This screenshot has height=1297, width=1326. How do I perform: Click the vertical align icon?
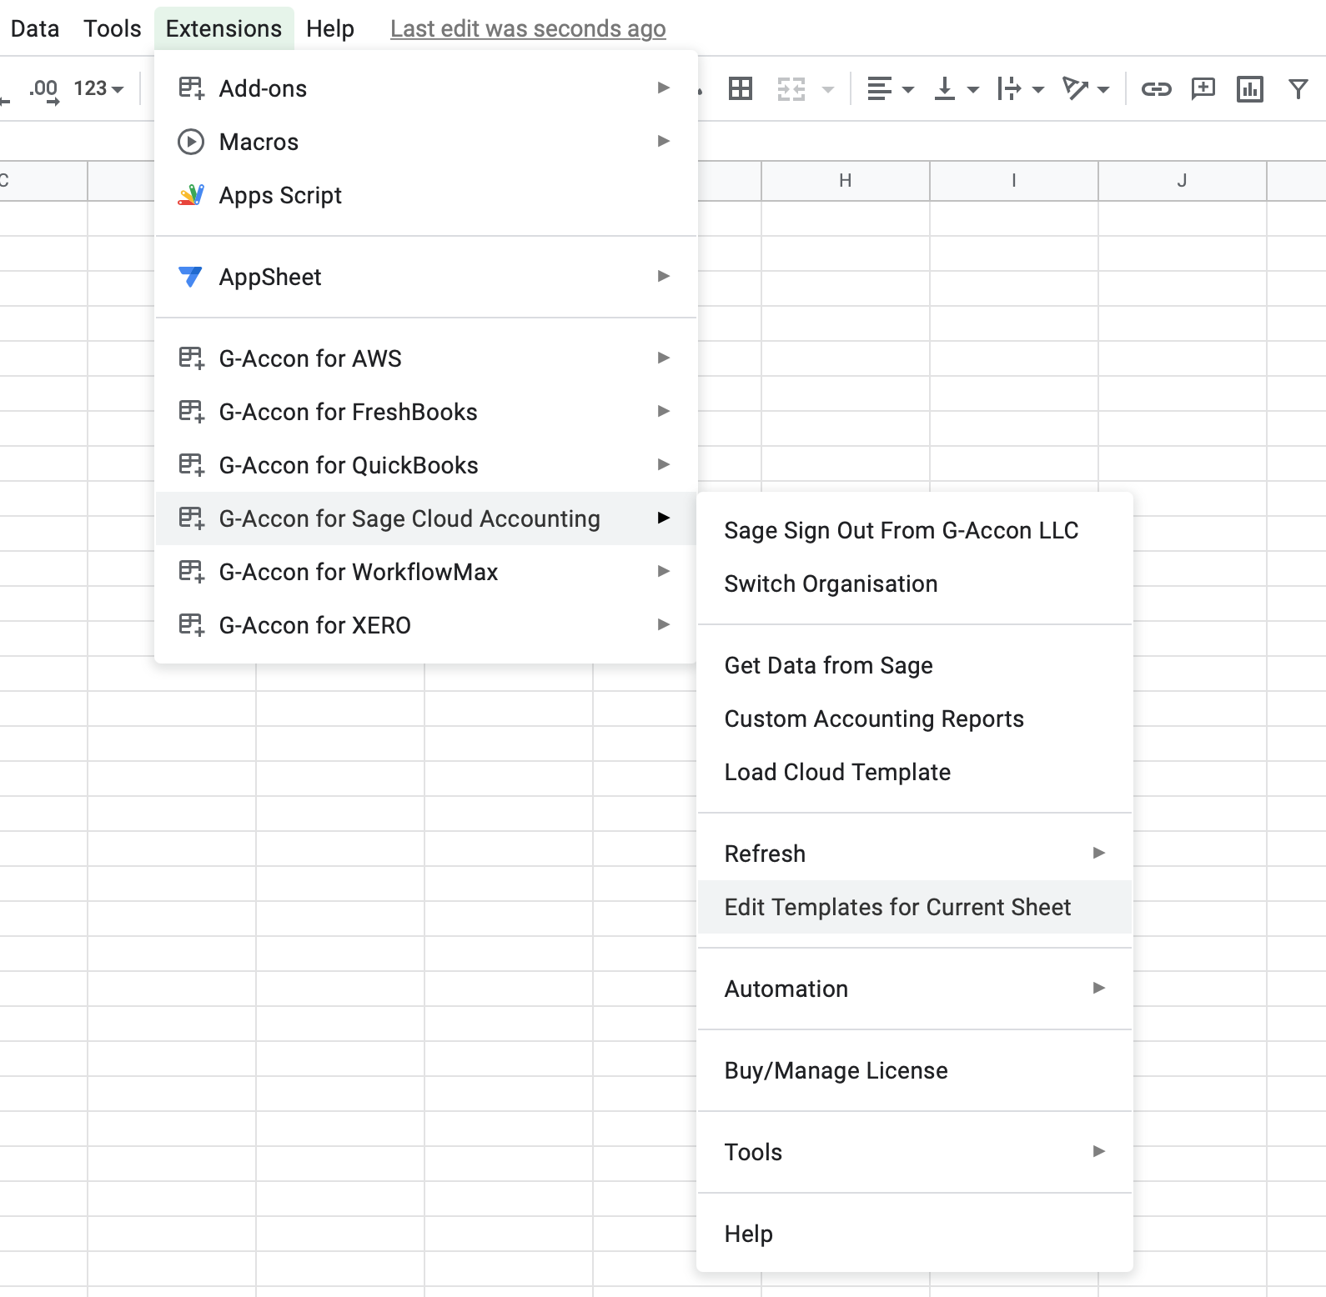click(x=945, y=88)
